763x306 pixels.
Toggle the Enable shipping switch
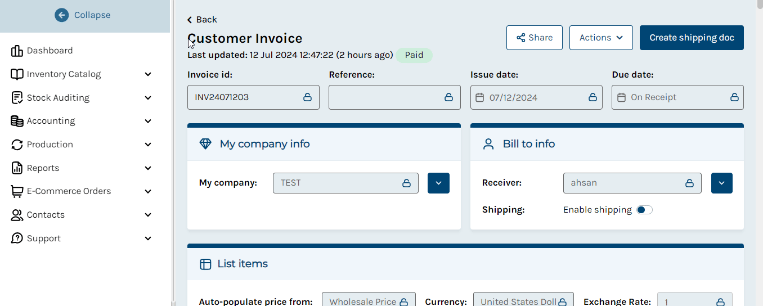coord(644,210)
